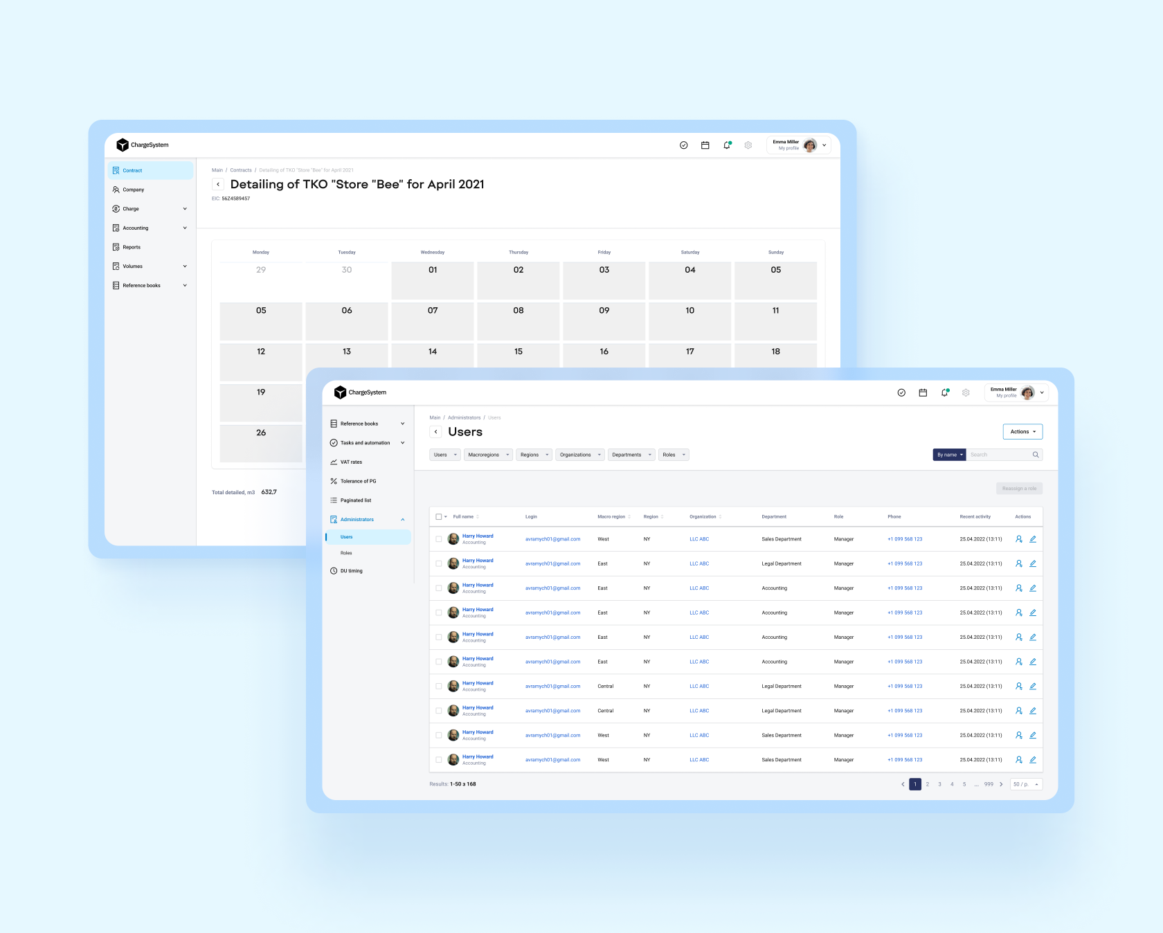Click into the Search input field

pyautogui.click(x=998, y=455)
